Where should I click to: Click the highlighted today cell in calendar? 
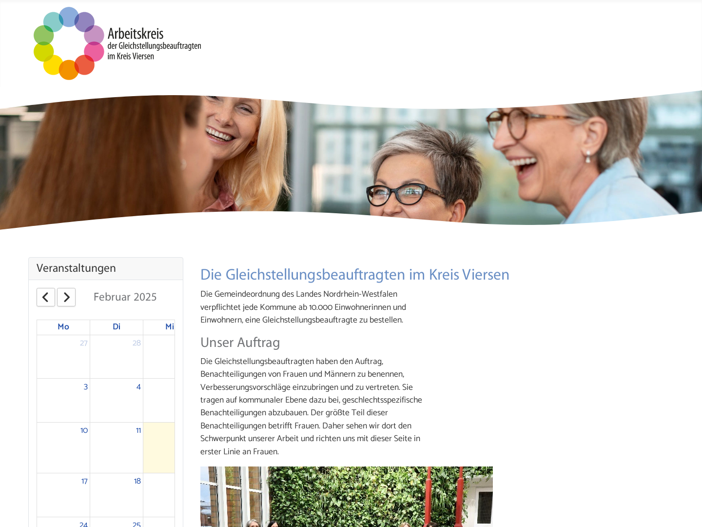[x=159, y=447]
